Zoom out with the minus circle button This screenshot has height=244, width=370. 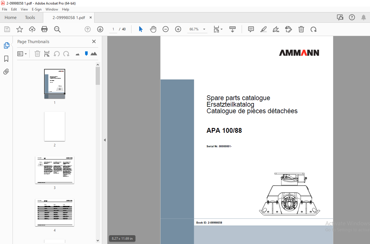(166, 29)
